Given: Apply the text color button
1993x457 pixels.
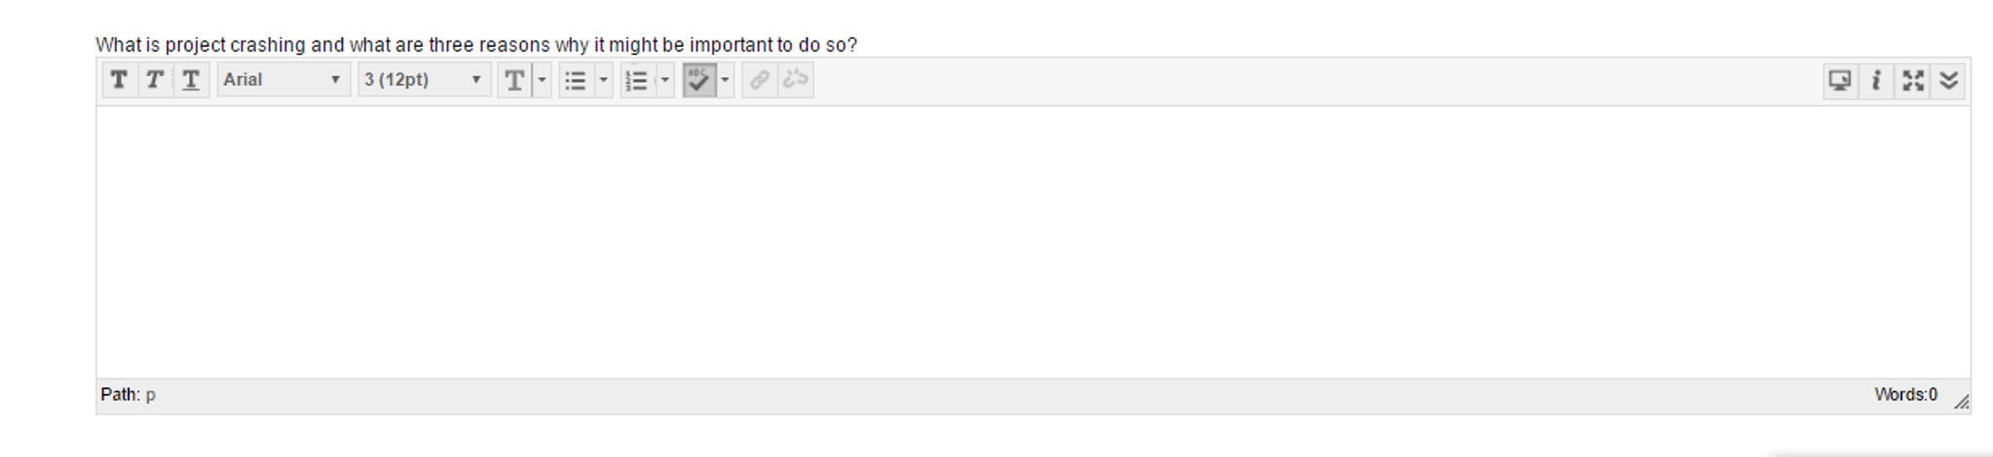Looking at the screenshot, I should [x=514, y=80].
